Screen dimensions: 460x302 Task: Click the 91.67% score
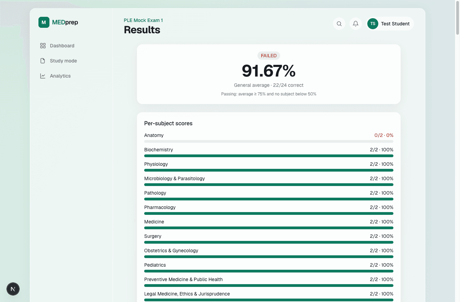tap(269, 71)
